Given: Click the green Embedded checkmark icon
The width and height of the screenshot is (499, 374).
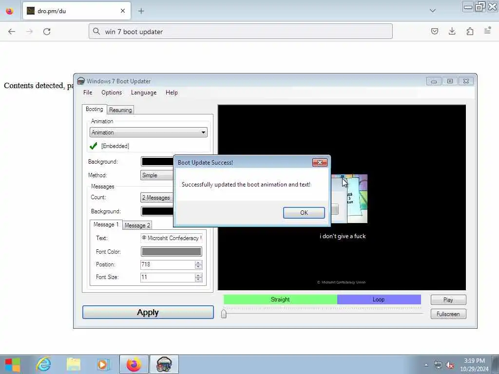Looking at the screenshot, I should (x=93, y=146).
